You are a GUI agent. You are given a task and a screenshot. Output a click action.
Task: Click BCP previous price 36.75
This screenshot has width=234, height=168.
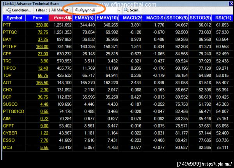(x=43, y=97)
